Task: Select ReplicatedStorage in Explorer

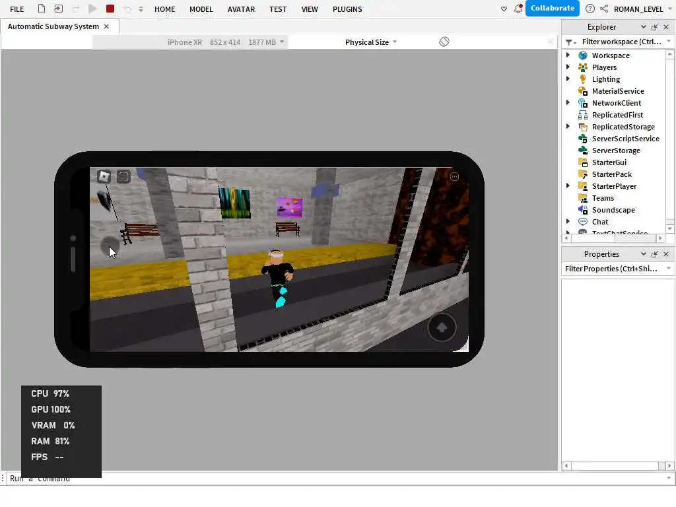Action: tap(623, 126)
